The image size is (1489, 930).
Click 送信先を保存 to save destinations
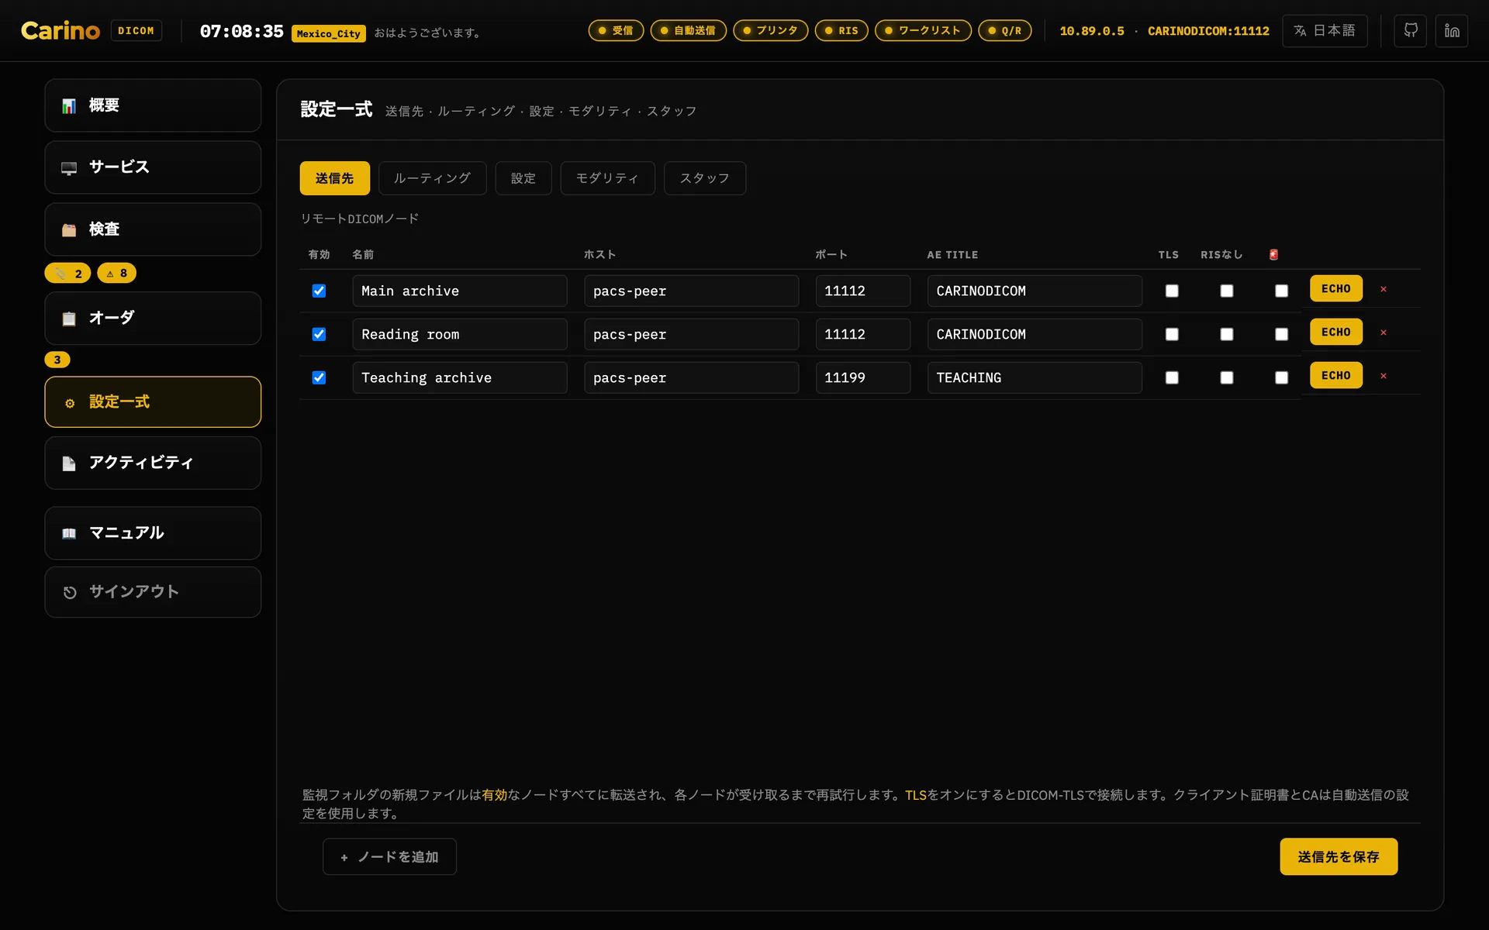(x=1339, y=856)
